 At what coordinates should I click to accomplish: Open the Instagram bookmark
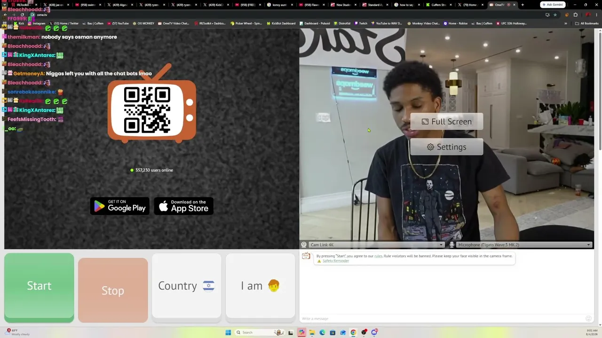[37, 23]
